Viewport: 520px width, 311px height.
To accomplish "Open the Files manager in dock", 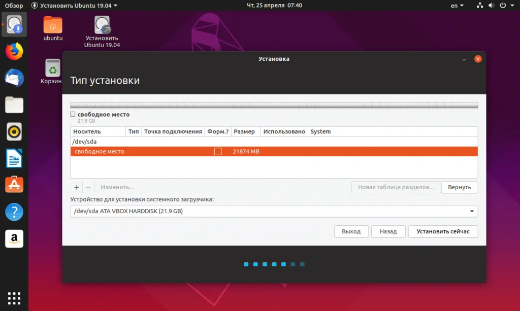I will click(14, 105).
